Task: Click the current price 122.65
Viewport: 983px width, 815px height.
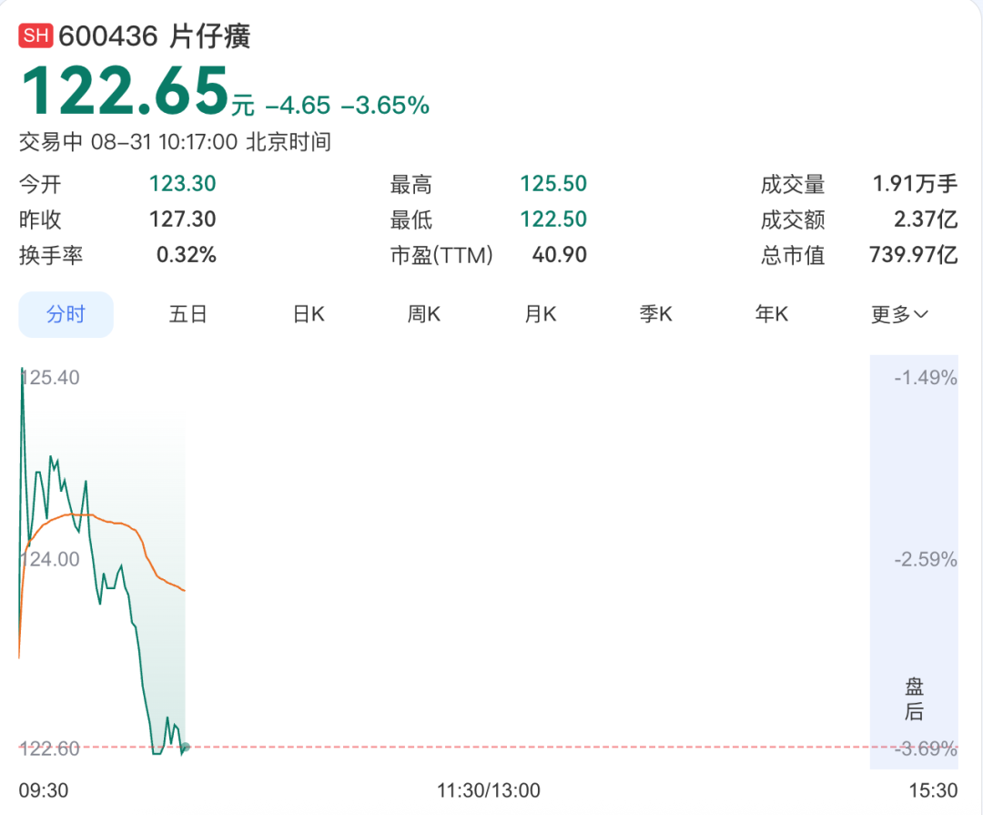Action: (125, 92)
